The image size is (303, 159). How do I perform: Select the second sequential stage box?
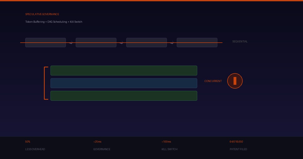pyautogui.click(x=96, y=42)
